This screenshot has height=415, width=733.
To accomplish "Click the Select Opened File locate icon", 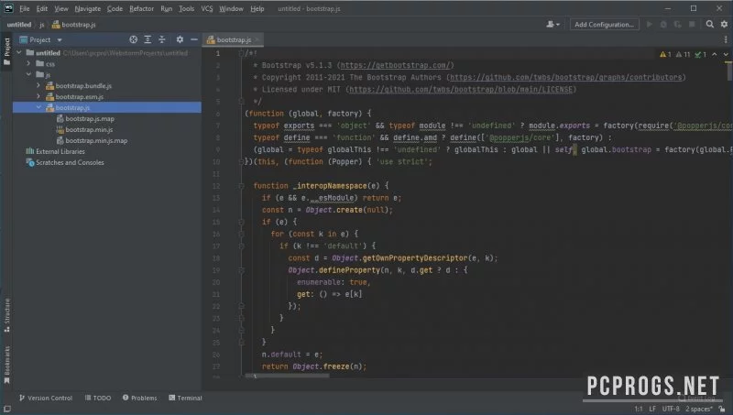I will [x=133, y=39].
